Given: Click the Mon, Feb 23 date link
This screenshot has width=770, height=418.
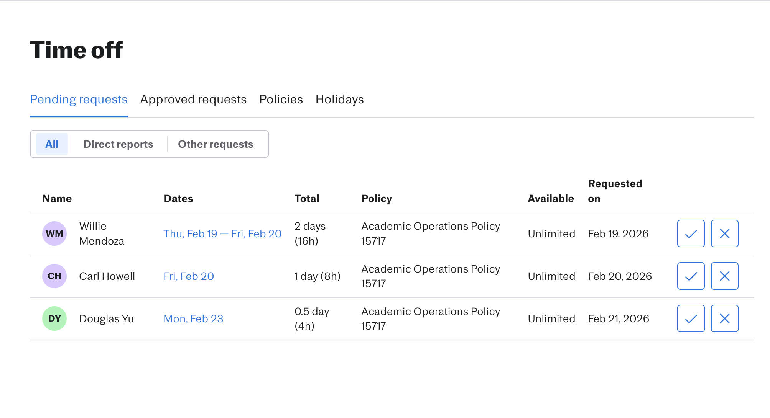Looking at the screenshot, I should tap(193, 318).
